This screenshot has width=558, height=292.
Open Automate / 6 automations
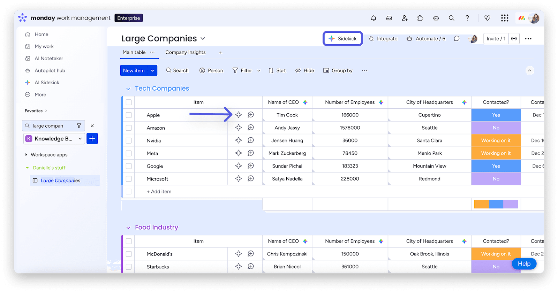pyautogui.click(x=426, y=39)
